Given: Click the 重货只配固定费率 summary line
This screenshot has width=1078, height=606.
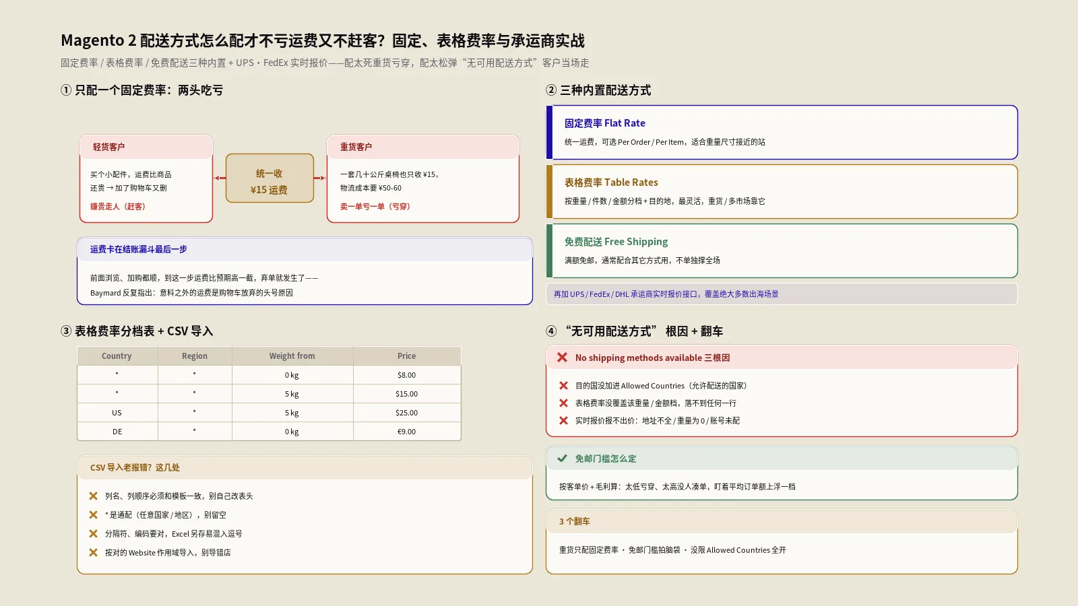Looking at the screenshot, I should click(x=672, y=550).
